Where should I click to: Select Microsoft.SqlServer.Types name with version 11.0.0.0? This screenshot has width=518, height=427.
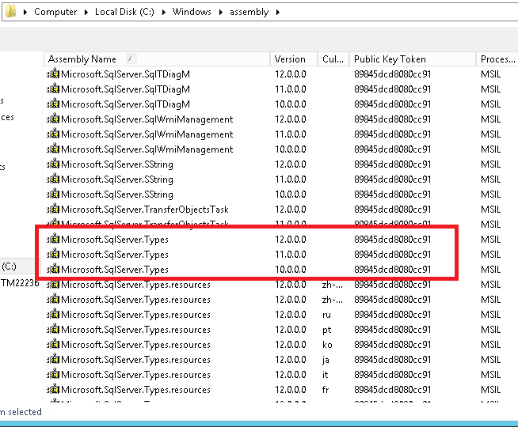pos(115,255)
